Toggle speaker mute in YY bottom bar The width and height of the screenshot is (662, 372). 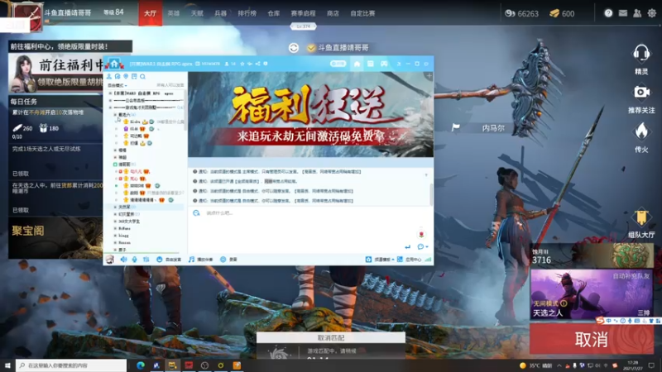click(123, 260)
